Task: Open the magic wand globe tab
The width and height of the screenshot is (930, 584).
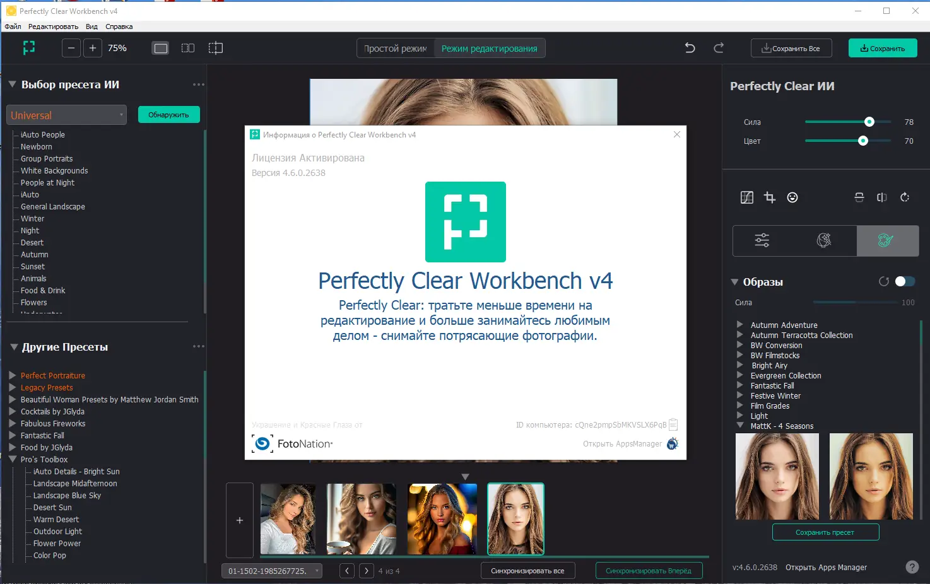Action: tap(824, 240)
